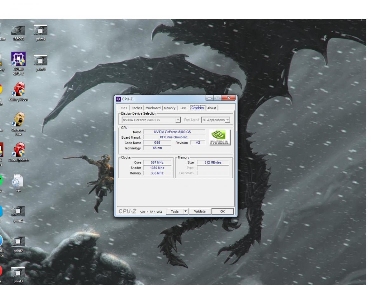Screen dimensions: 381x285
Task: Minimize the CPU-Z window
Action: (x=209, y=98)
